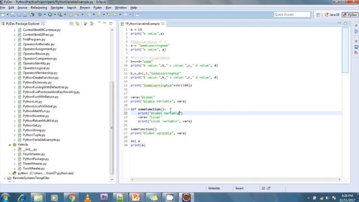359x202 pixels.
Task: Open the Navigate menu
Action: [x=57, y=7]
